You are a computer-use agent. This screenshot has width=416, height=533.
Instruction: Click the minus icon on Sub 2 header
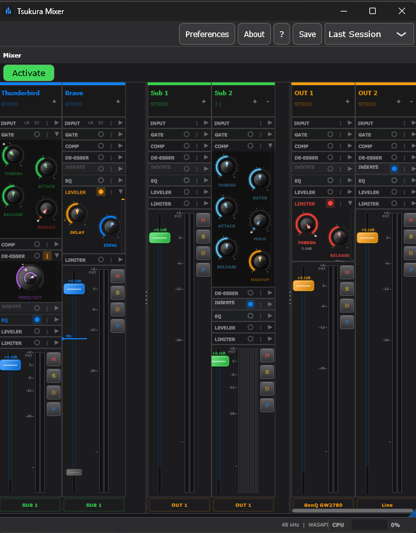(x=268, y=102)
